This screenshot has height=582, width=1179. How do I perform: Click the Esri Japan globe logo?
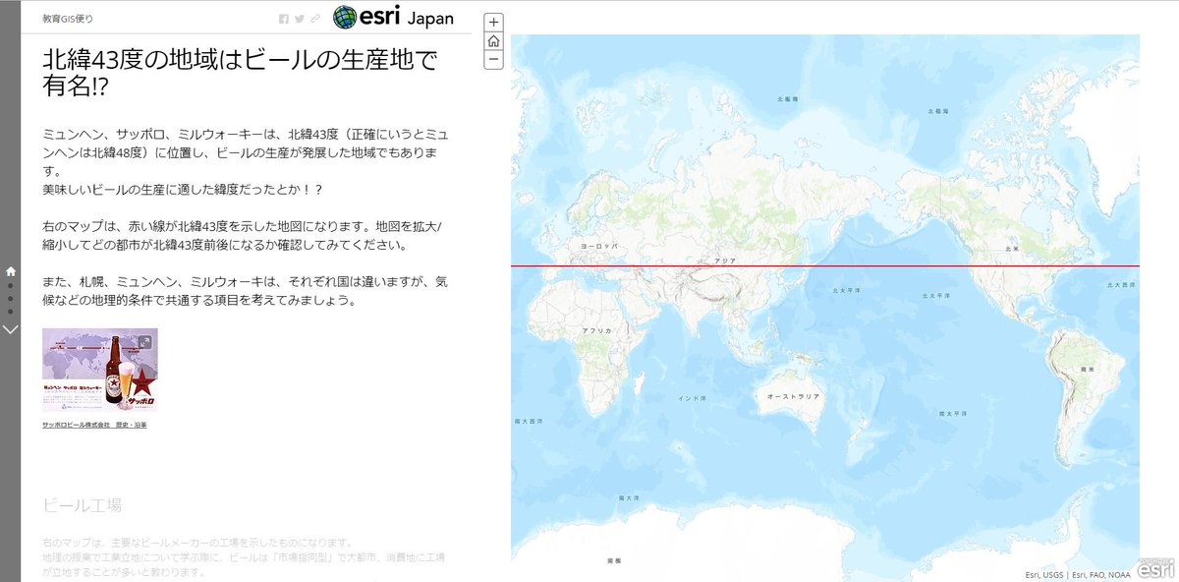(x=343, y=18)
